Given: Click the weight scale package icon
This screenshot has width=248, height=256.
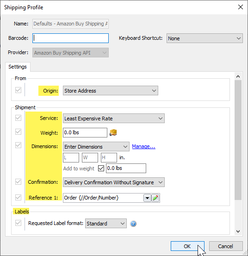Looking at the screenshot, I should pos(113,132).
